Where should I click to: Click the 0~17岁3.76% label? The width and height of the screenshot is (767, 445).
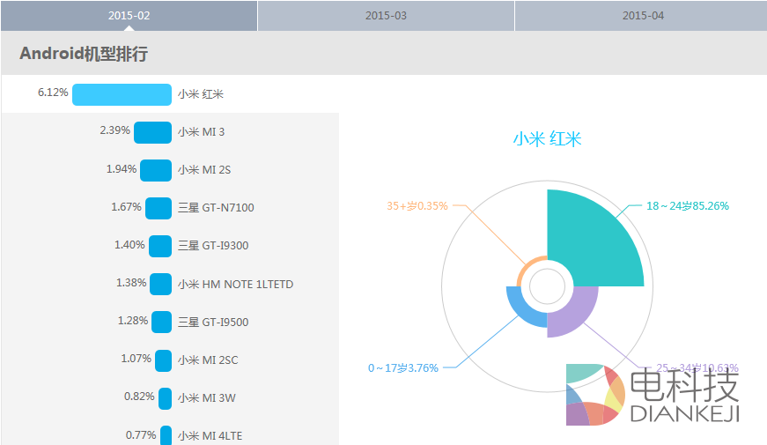pos(403,368)
